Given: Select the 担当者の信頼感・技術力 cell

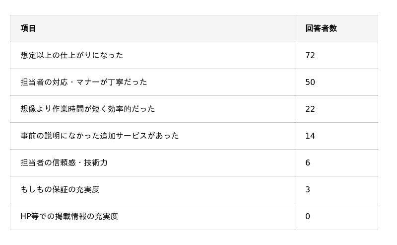Looking at the screenshot, I should click(x=64, y=163).
